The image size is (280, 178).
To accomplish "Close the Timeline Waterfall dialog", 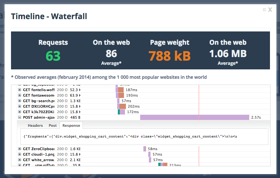I will [270, 10].
